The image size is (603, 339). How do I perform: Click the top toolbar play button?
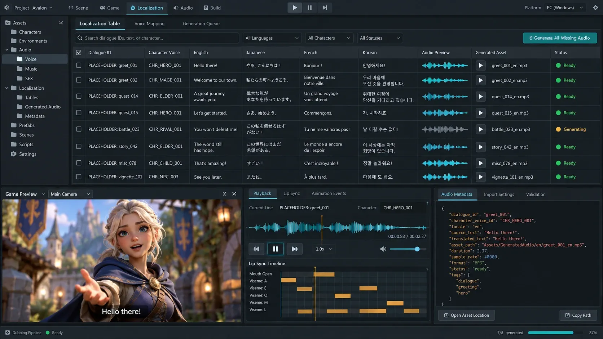point(295,8)
